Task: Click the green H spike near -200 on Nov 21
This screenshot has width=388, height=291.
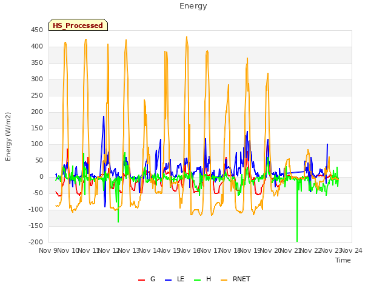Action: pos(297,241)
